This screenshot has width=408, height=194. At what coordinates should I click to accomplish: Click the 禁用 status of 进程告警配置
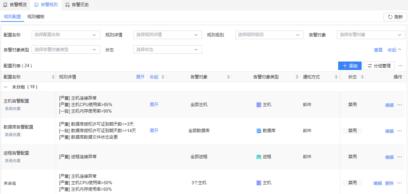[353, 157]
